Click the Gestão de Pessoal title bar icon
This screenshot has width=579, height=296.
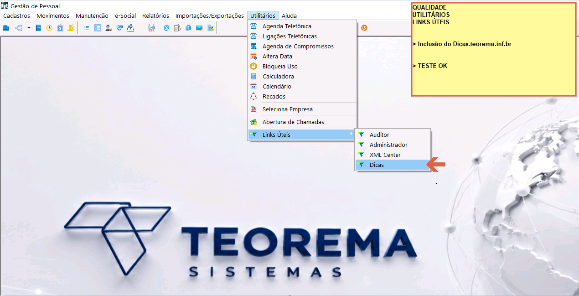(5, 6)
